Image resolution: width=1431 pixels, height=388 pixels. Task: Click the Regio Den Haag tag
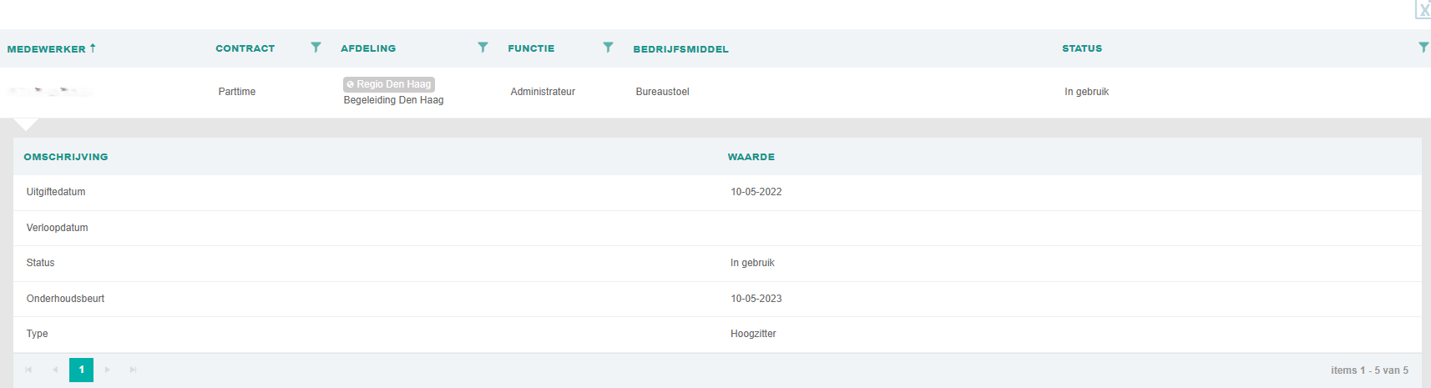[389, 84]
